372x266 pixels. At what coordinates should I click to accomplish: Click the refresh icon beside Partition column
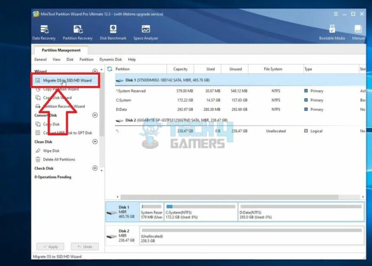click(x=110, y=69)
